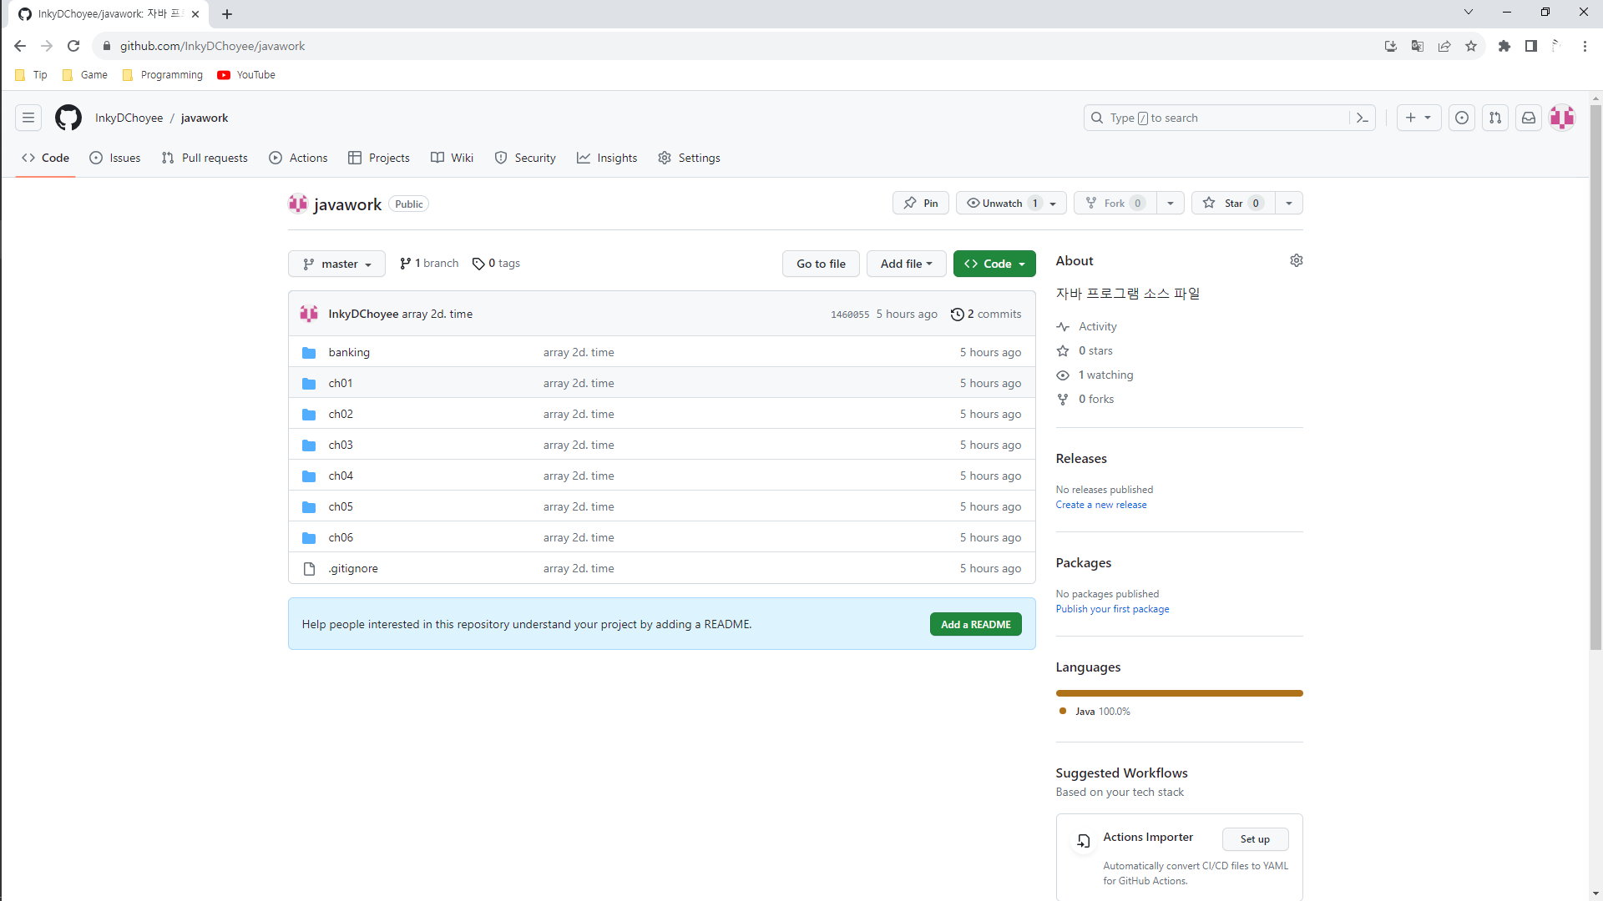Click the commit history clock icon
Viewport: 1603px width, 901px height.
[957, 315]
